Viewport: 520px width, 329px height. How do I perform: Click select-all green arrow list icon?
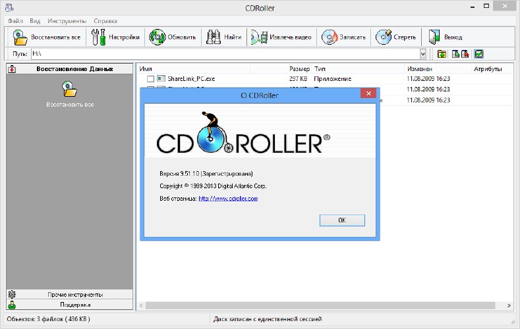tap(455, 53)
